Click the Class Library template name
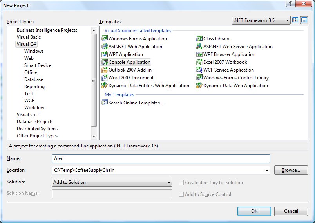This screenshot has height=223, width=315. coord(216,38)
